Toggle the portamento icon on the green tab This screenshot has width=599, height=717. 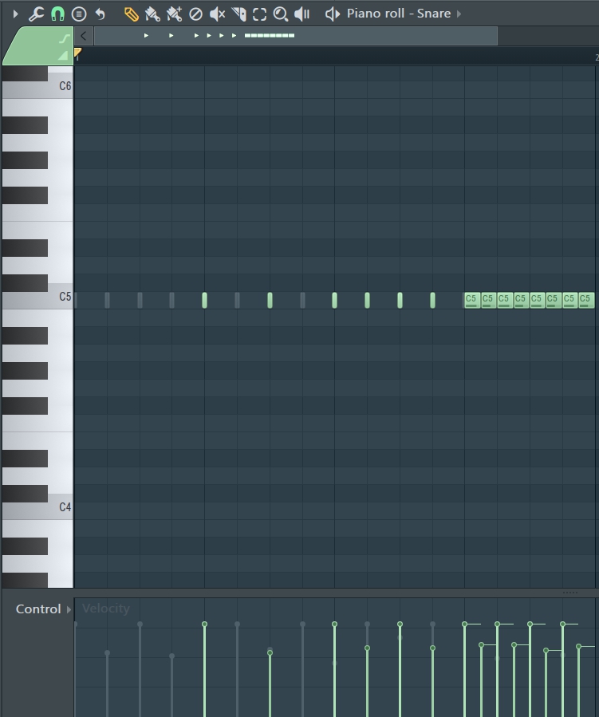tap(65, 39)
